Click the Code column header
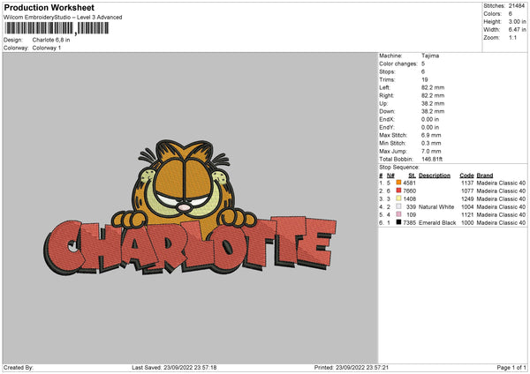The width and height of the screenshot is (530, 374). 466,175
